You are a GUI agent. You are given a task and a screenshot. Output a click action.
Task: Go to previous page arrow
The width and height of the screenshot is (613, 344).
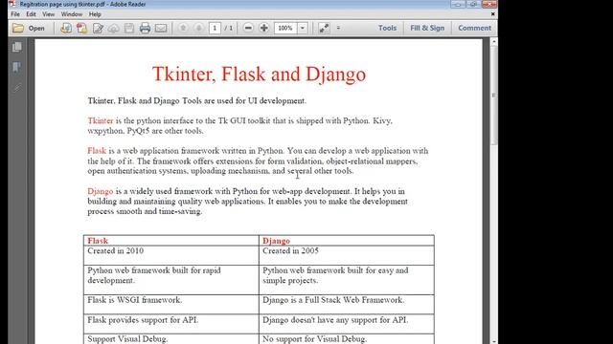click(x=183, y=28)
